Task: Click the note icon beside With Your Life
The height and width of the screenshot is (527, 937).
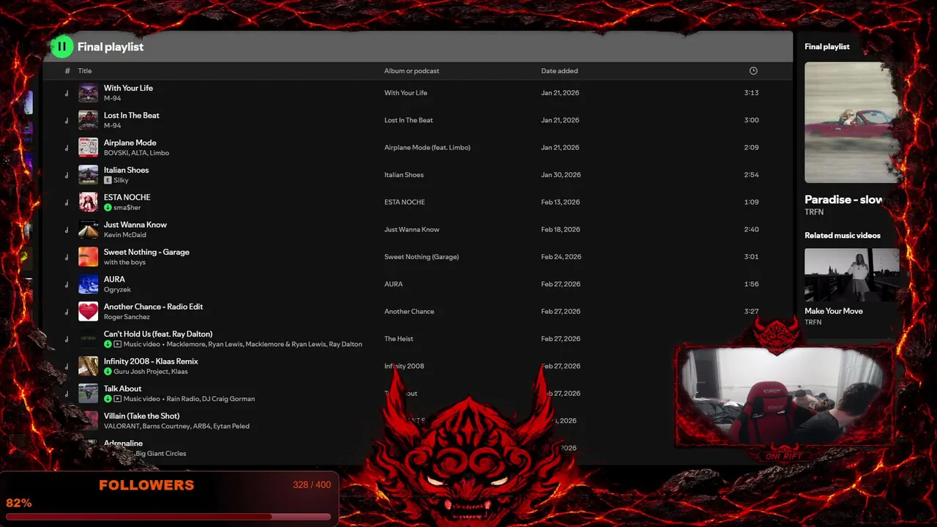Action: tap(67, 93)
